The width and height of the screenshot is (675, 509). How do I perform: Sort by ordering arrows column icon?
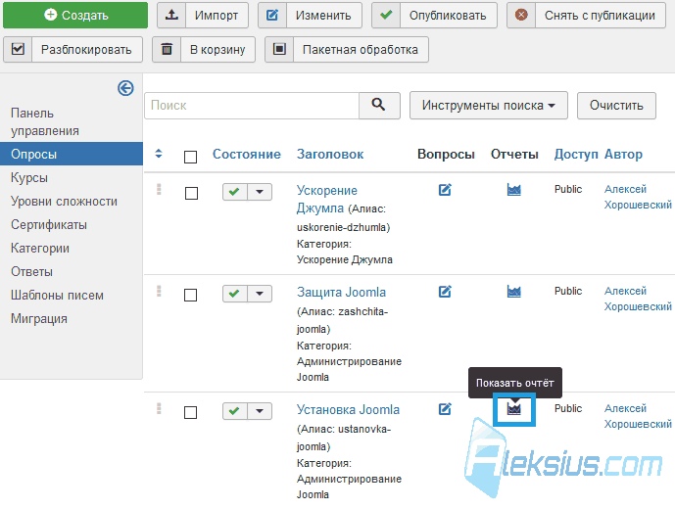[x=159, y=154]
